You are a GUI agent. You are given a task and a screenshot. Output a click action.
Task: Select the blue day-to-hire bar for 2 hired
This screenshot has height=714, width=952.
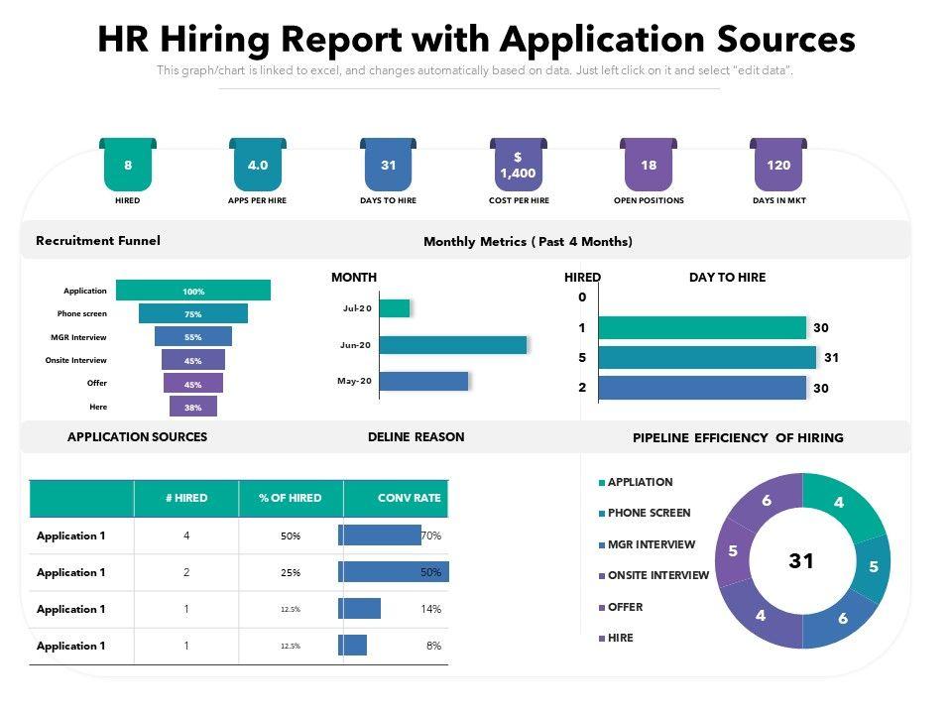pos(702,388)
